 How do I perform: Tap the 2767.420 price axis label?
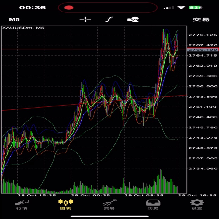[203, 45]
